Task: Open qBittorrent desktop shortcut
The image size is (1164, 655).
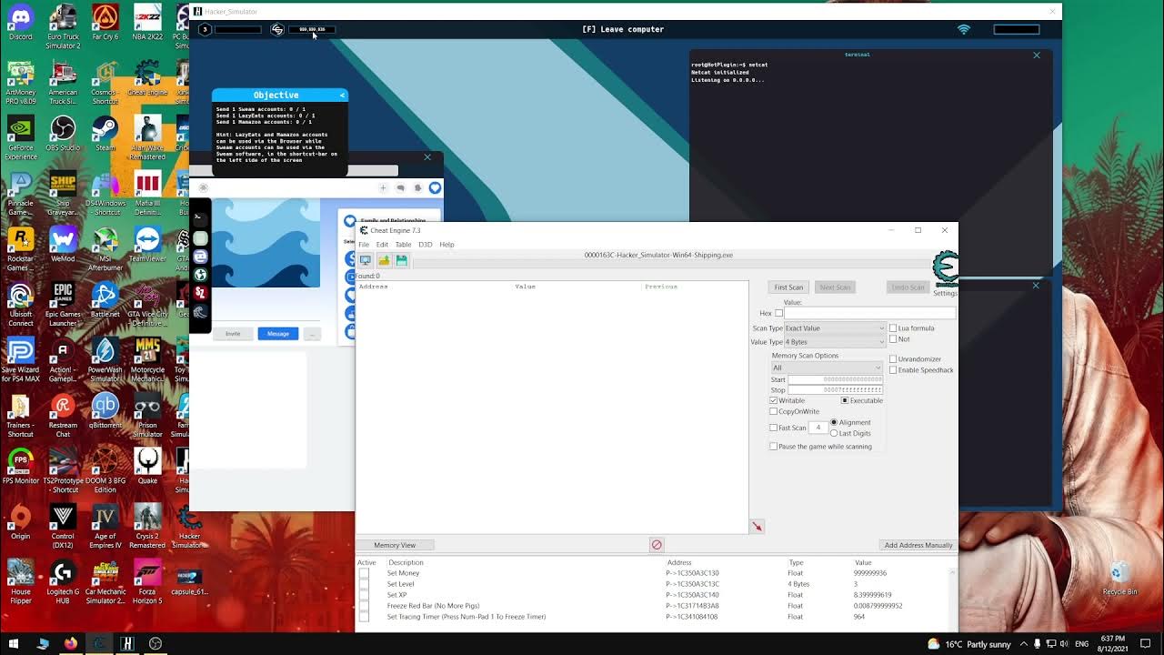Action: pos(105,410)
